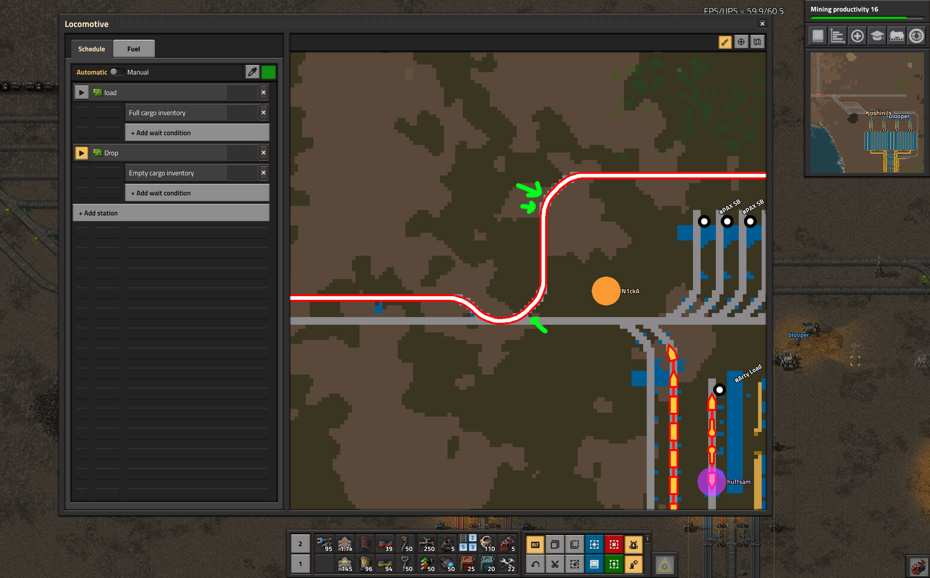Select the blue chest with count 20
The image size is (930, 578).
(487, 564)
